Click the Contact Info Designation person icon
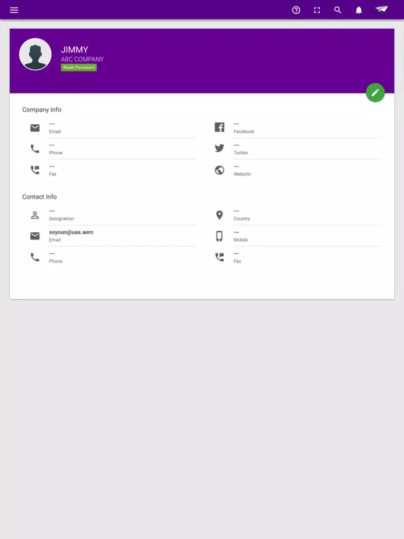Viewport: 404px width, 539px height. tap(34, 215)
